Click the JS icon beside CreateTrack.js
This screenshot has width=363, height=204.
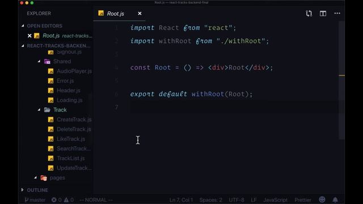click(50, 120)
